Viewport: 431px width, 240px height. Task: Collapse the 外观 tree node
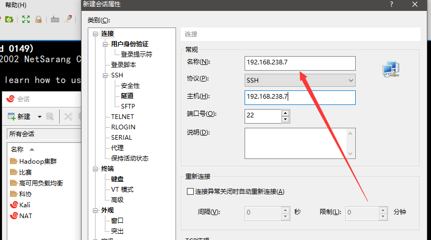96,210
